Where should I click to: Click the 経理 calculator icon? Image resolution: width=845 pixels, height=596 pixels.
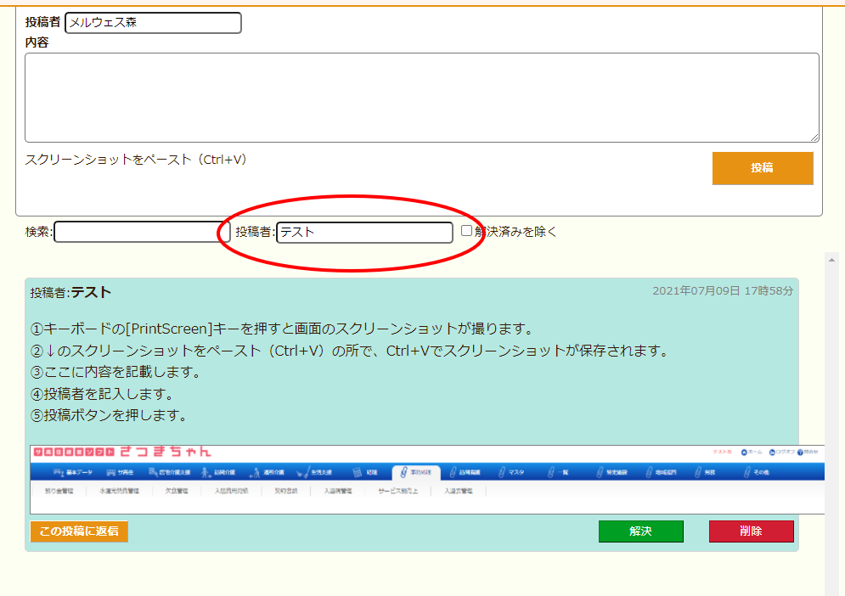point(358,472)
